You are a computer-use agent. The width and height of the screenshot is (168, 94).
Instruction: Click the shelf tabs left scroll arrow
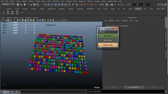[x=161, y=9]
